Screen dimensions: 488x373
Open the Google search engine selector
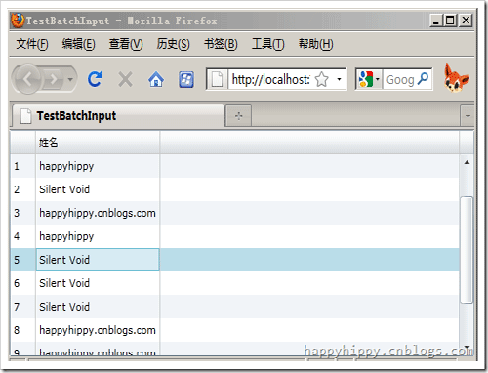(x=369, y=79)
